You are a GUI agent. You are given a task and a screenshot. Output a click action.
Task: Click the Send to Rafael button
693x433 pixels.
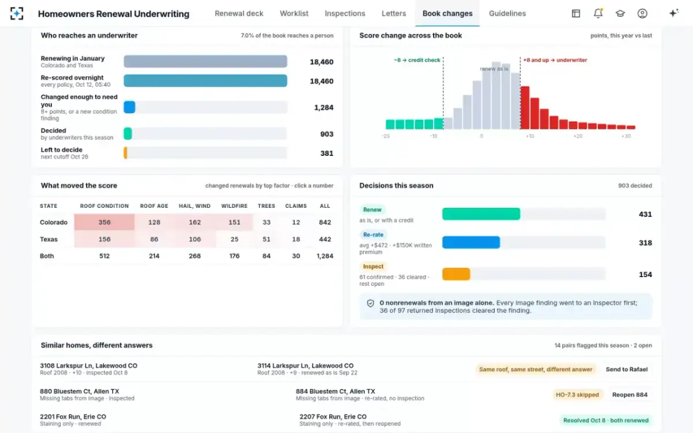[627, 369]
